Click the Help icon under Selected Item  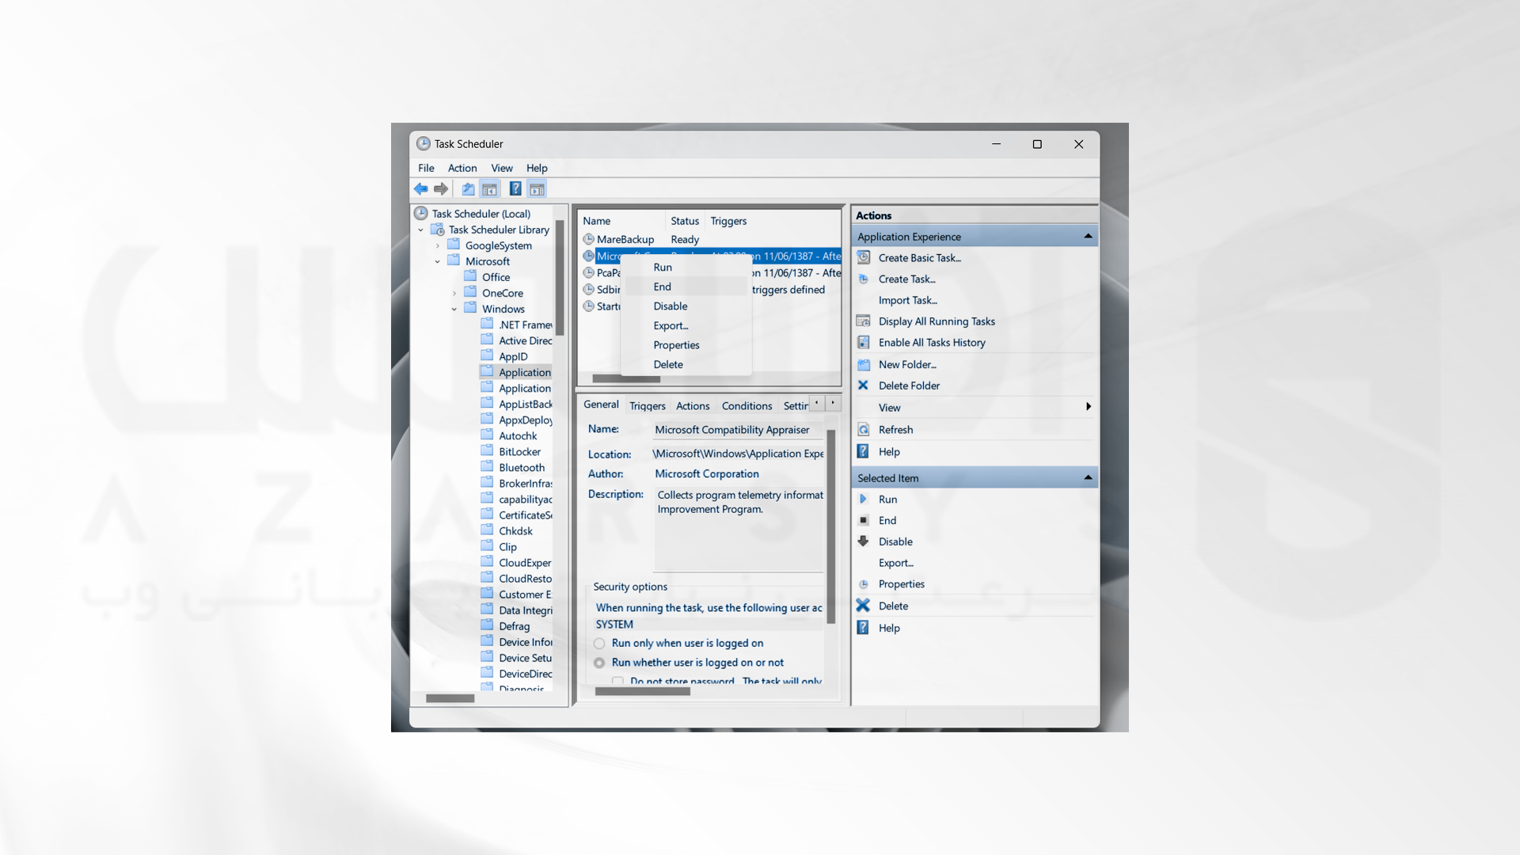(x=864, y=628)
